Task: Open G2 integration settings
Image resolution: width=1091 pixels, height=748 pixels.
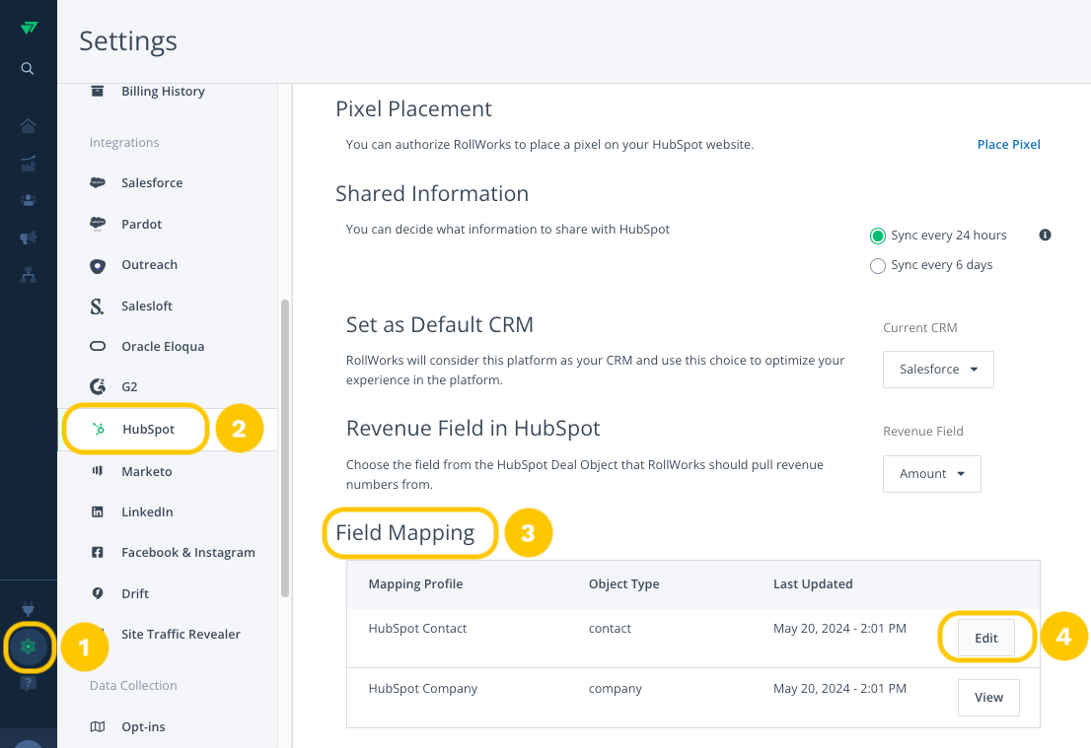Action: tap(129, 386)
